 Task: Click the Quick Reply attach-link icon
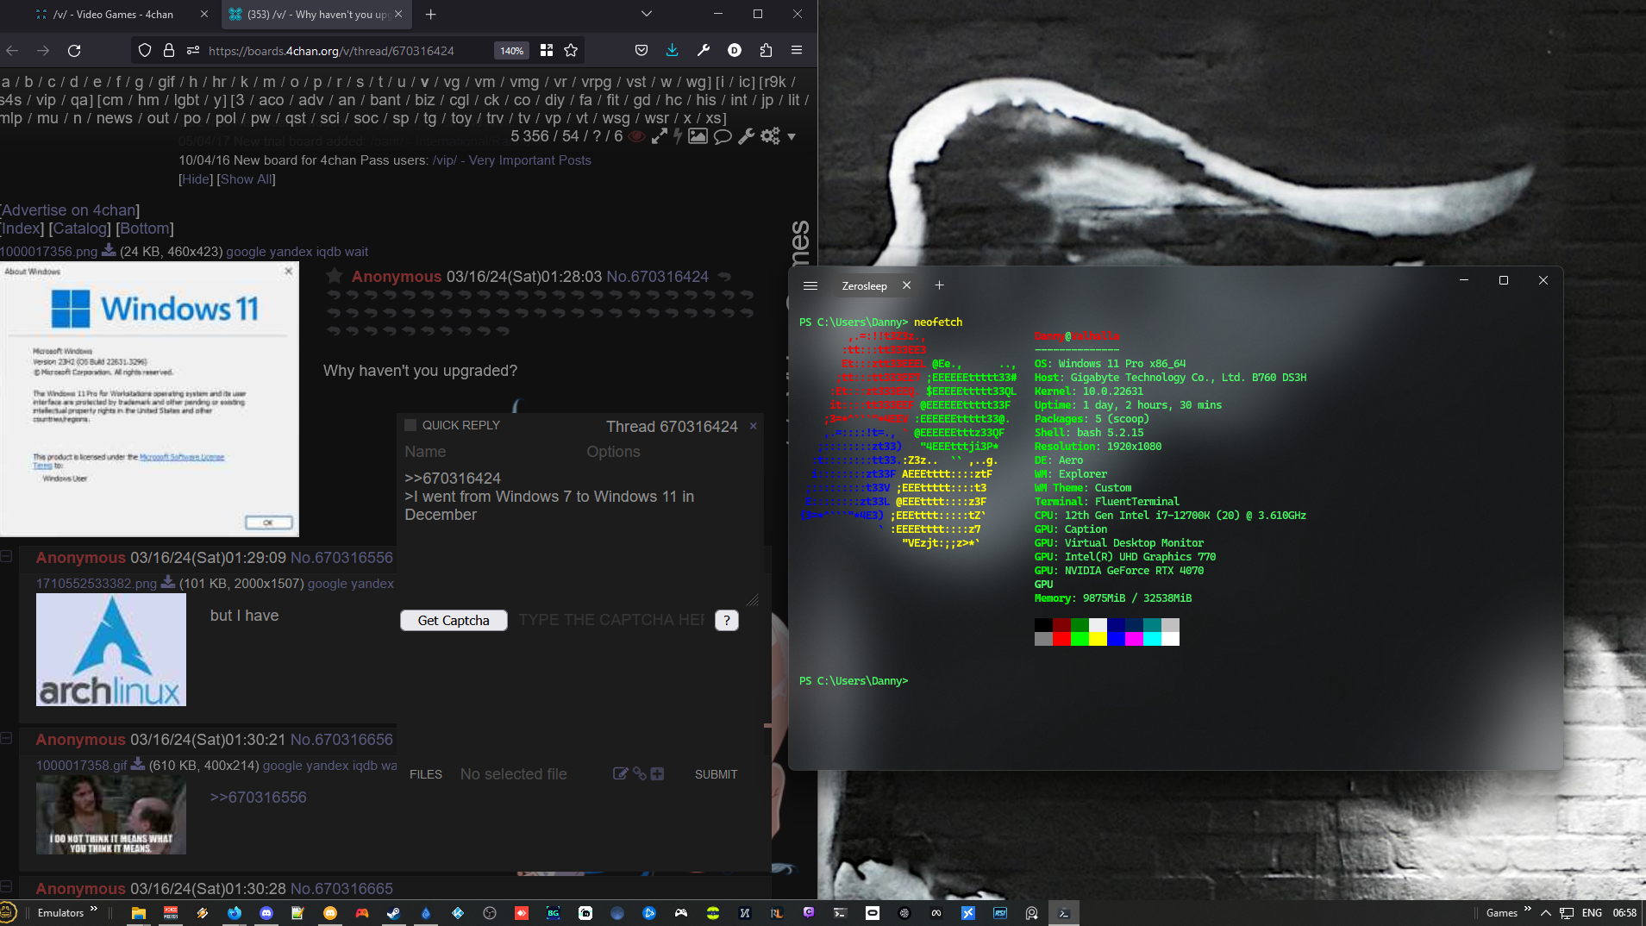640,773
